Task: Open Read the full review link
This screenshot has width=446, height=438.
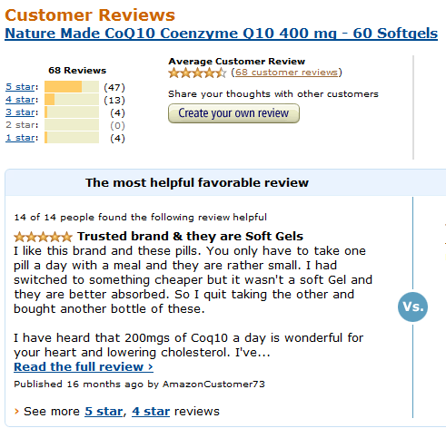Action: point(84,366)
